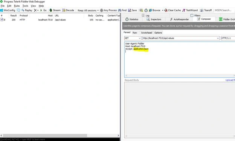Toggle Decode in the toolbar
Image resolution: width=235 pixels, height=141 pixels.
click(68, 10)
